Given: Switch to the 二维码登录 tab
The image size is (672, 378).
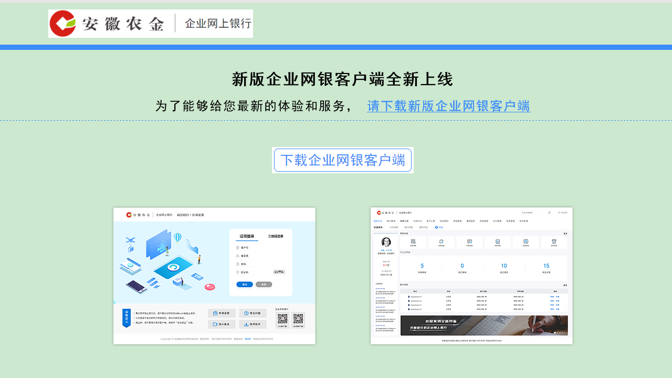Looking at the screenshot, I should click(x=276, y=235).
